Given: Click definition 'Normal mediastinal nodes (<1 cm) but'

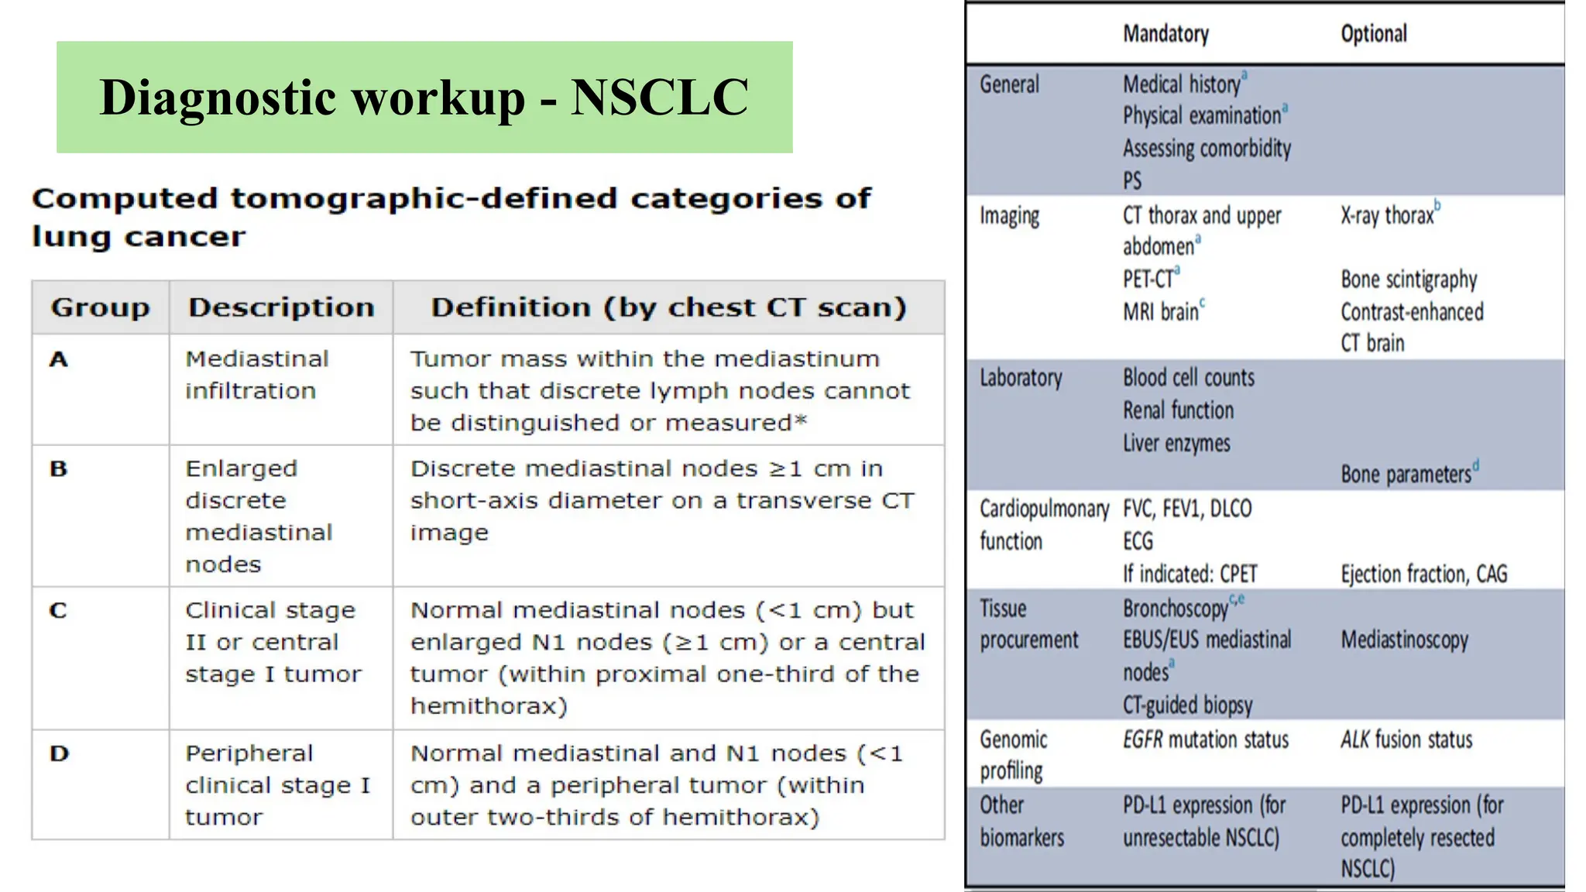Looking at the screenshot, I should [668, 658].
